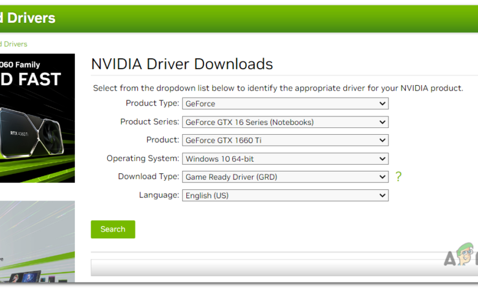Click the NVIDIA Driver Downloads heading
478x288 pixels.
point(182,64)
